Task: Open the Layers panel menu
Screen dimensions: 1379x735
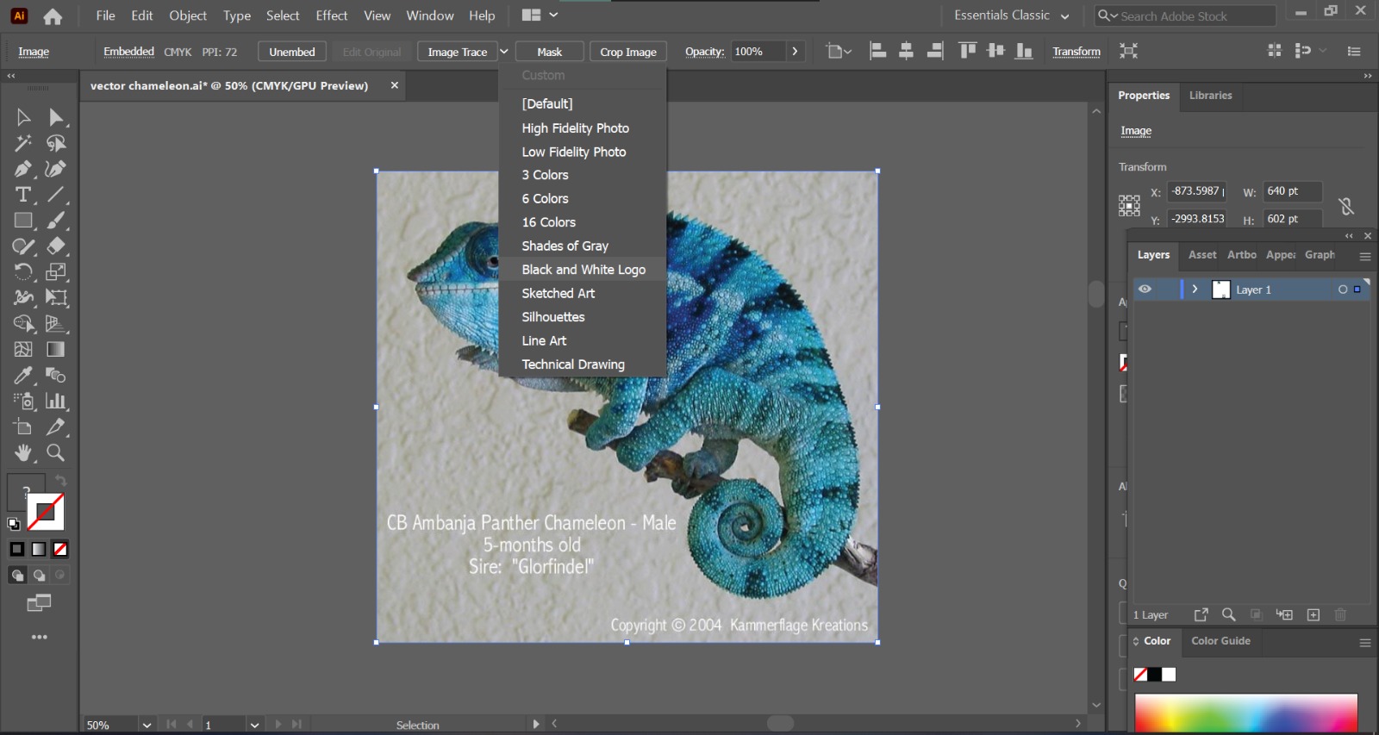Action: pos(1365,256)
